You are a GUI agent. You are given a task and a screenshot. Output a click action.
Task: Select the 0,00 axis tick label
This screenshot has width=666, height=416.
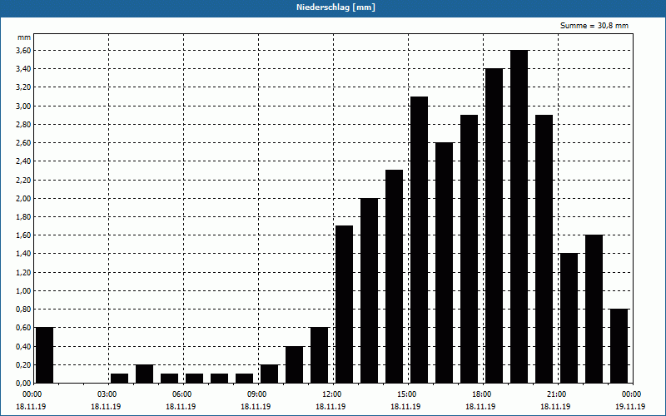[24, 384]
